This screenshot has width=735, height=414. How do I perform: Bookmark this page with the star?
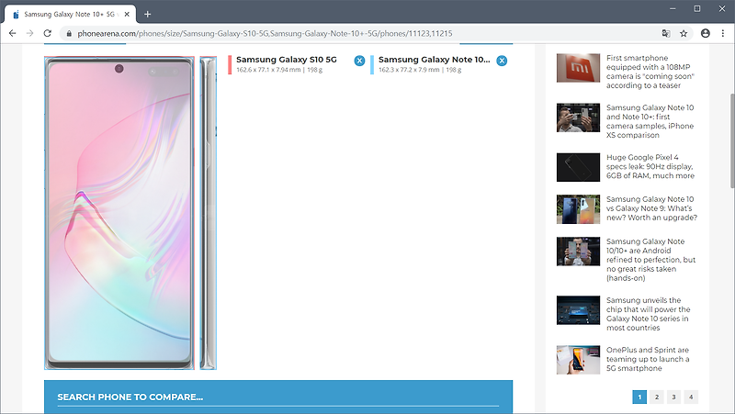(684, 33)
